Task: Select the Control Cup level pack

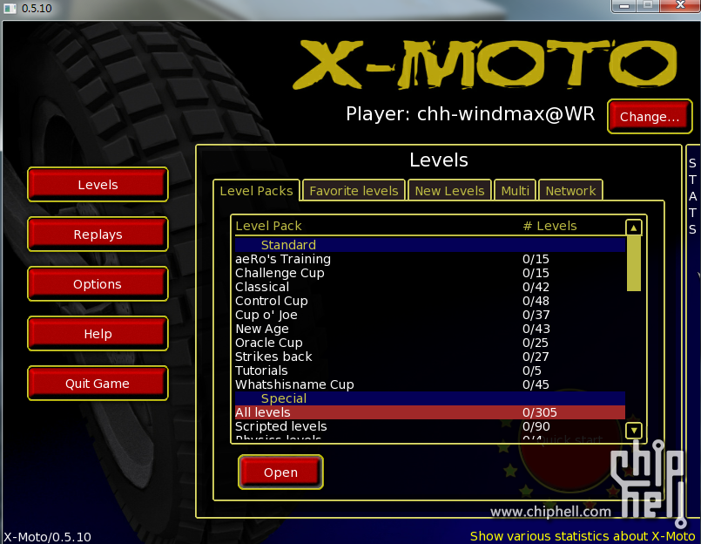Action: (x=430, y=301)
